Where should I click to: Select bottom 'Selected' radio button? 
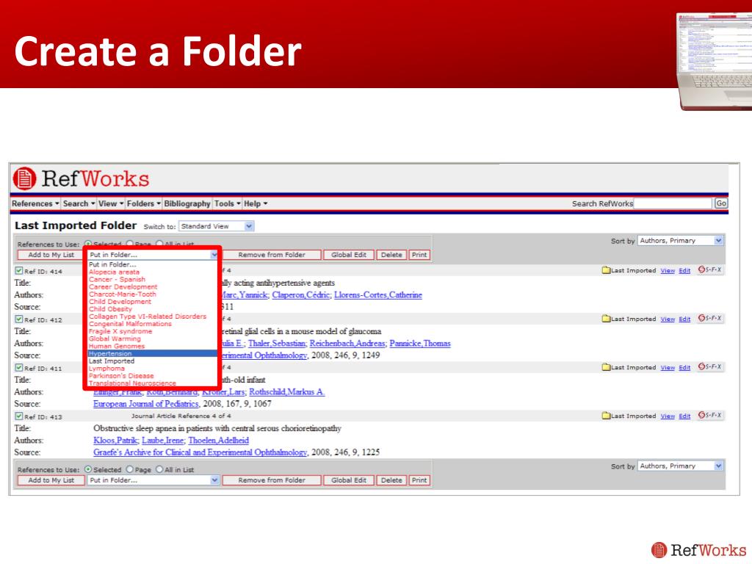(x=88, y=469)
